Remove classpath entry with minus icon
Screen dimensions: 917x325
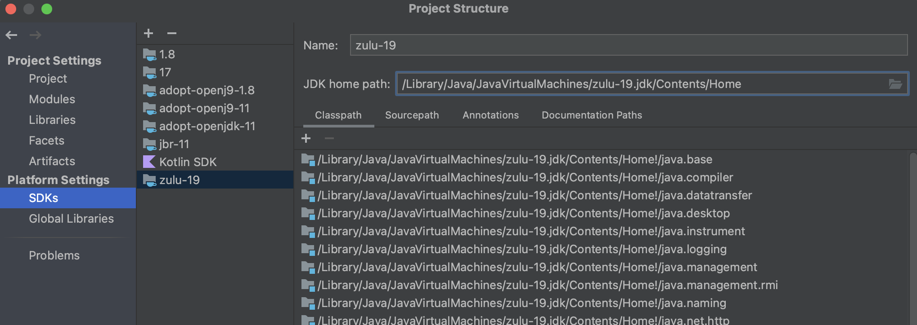coord(329,138)
